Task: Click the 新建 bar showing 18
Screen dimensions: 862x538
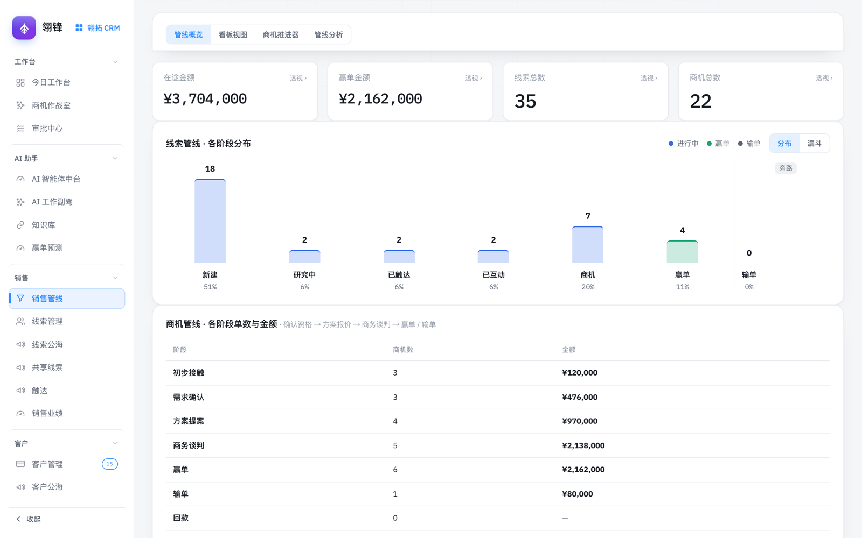Action: tap(210, 221)
